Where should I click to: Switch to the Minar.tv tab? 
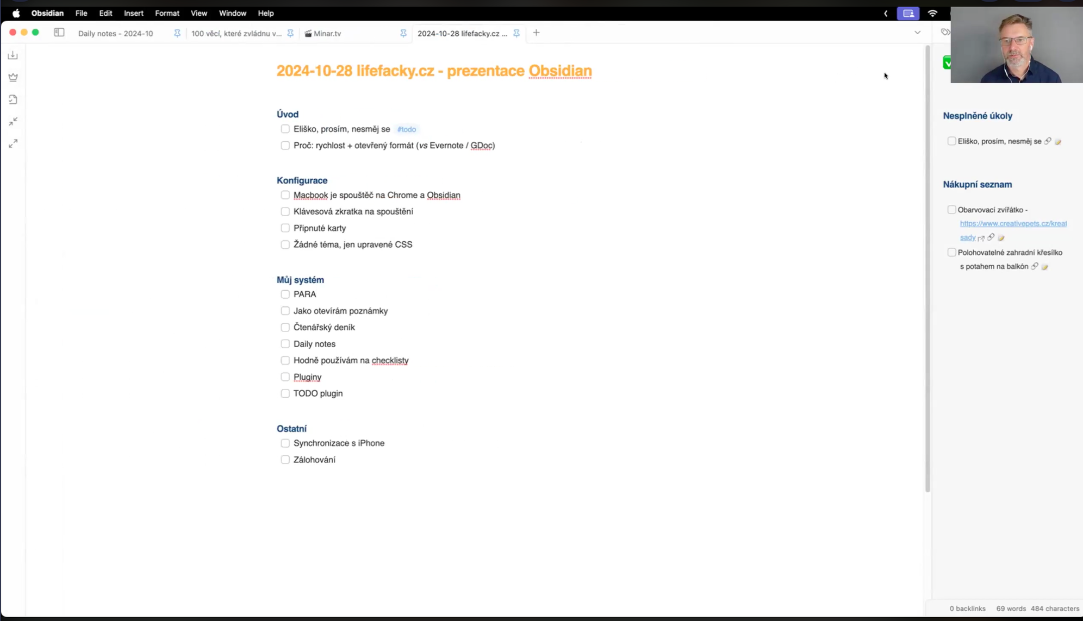(x=327, y=33)
